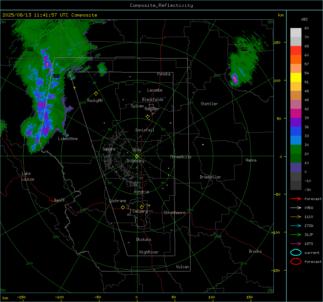Click the Blackfalds label
323x302 pixels.
tap(153, 99)
